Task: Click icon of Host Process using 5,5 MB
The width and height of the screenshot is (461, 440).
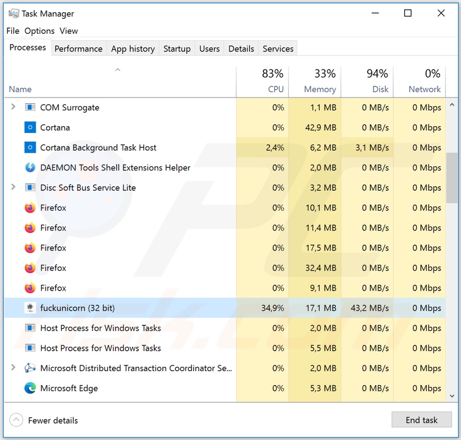Action: pyautogui.click(x=30, y=348)
